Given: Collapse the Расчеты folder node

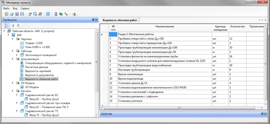Looking at the screenshot, I should click(13, 91).
